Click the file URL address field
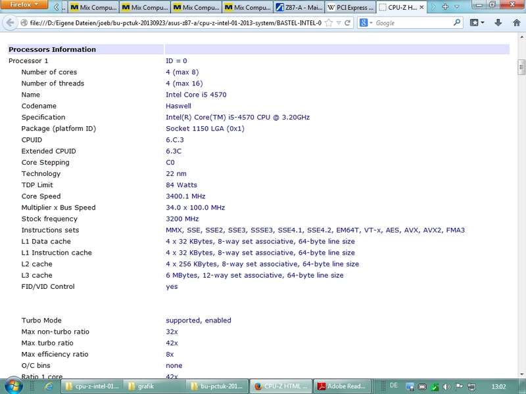This screenshot has width=526, height=394. click(x=176, y=23)
